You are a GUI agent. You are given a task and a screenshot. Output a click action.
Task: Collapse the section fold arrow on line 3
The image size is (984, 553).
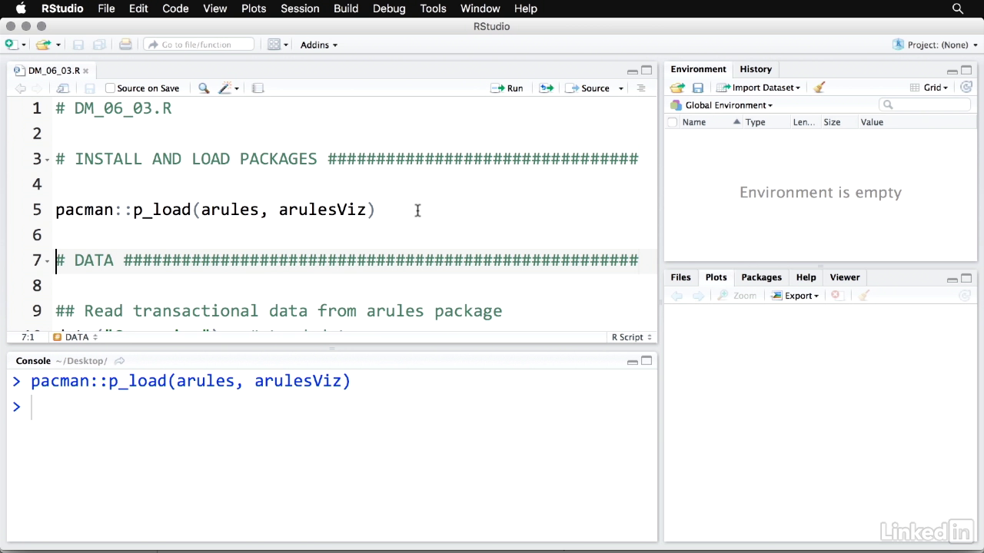tap(48, 160)
